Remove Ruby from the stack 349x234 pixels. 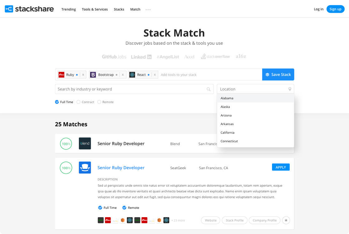click(83, 75)
